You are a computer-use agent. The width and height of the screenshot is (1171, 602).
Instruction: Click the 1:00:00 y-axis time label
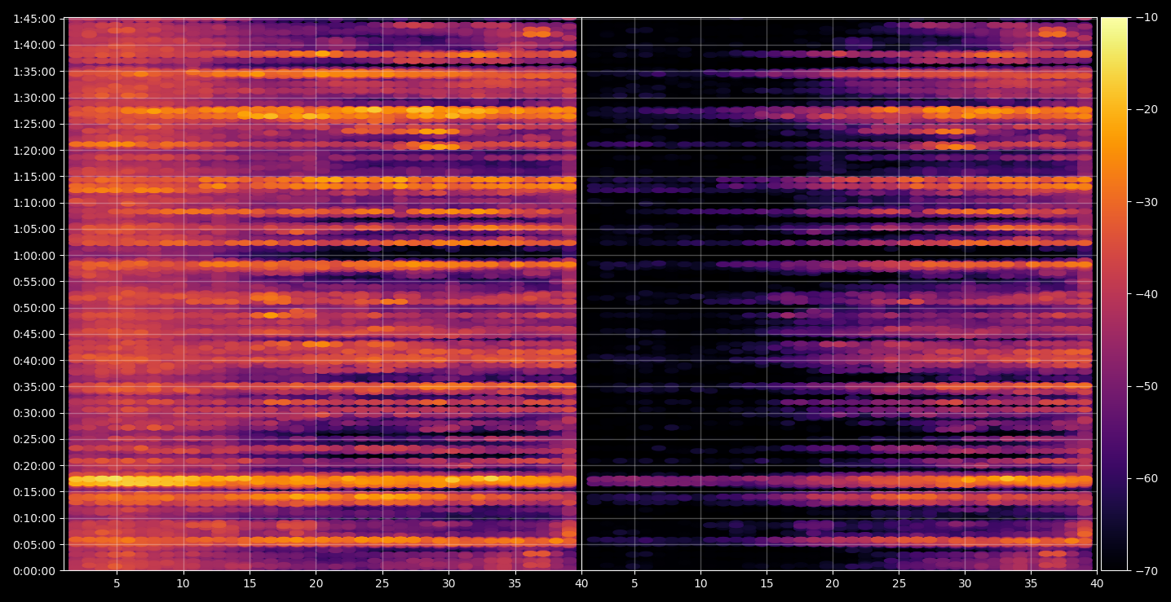pyautogui.click(x=34, y=256)
